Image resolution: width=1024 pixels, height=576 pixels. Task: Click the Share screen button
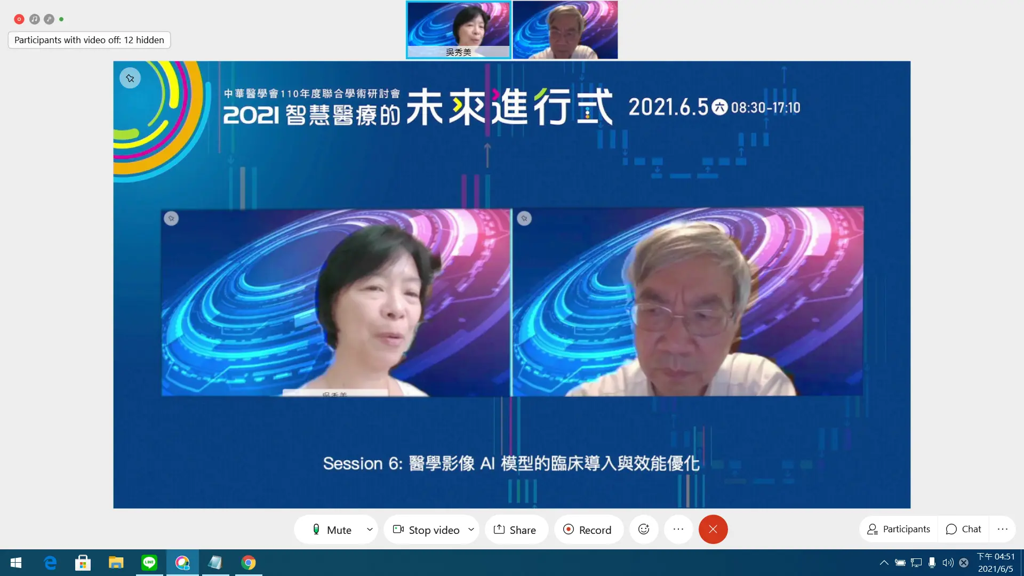(515, 530)
